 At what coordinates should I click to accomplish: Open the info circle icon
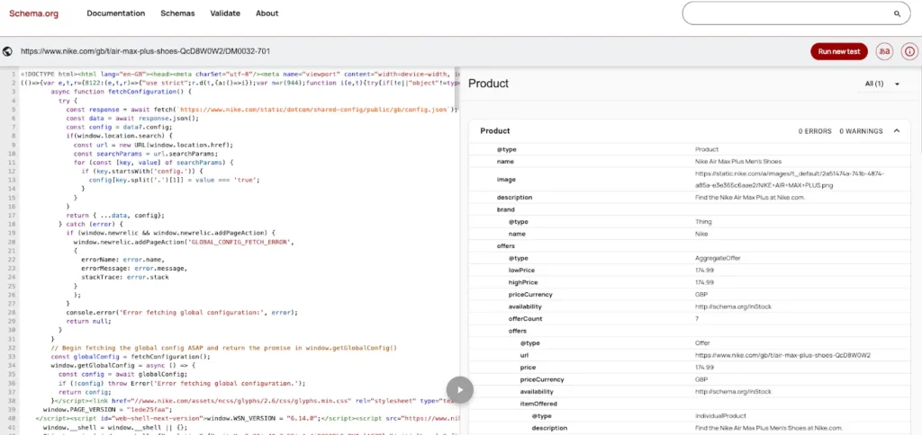pos(909,51)
